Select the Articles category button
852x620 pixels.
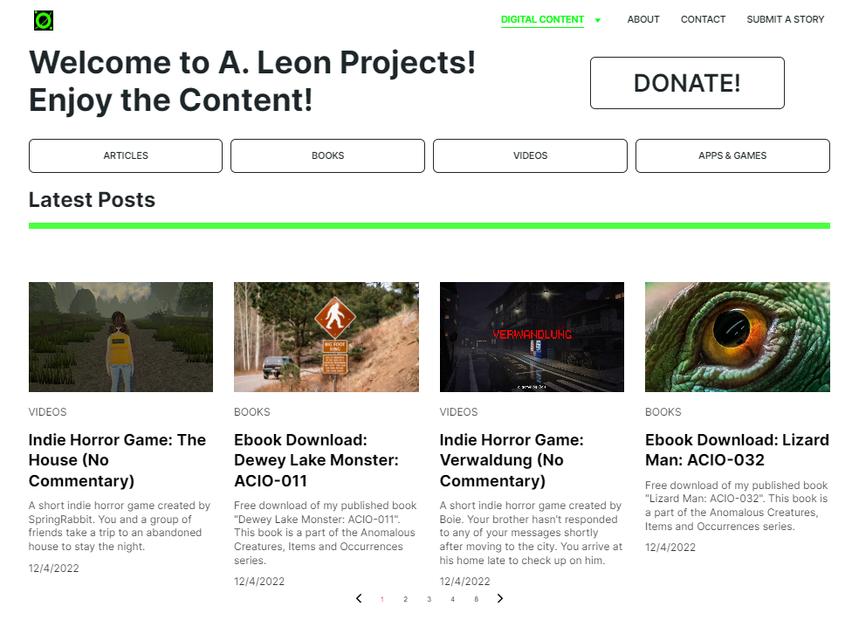(x=126, y=156)
